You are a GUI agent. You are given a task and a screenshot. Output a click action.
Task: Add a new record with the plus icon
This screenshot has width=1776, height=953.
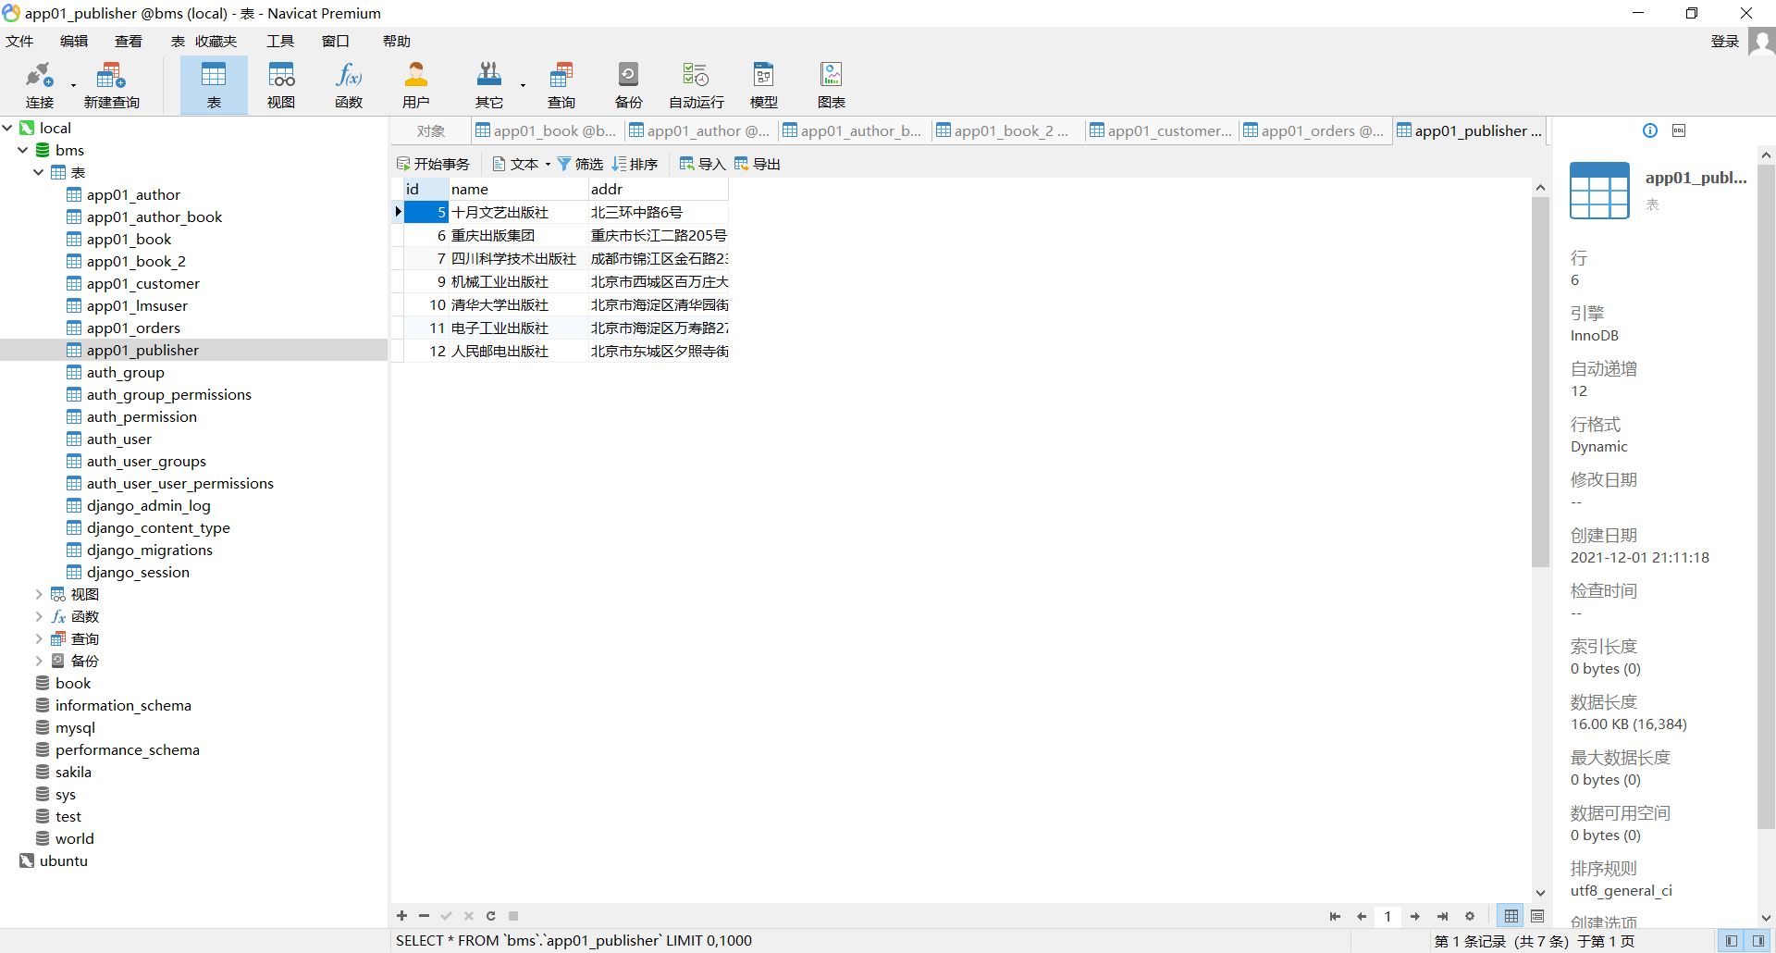point(402,916)
